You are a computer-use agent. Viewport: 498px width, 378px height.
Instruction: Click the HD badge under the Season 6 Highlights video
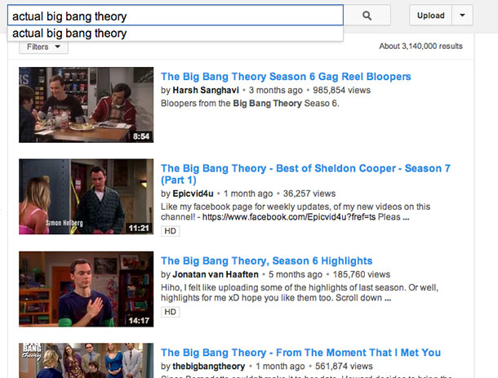tap(171, 312)
